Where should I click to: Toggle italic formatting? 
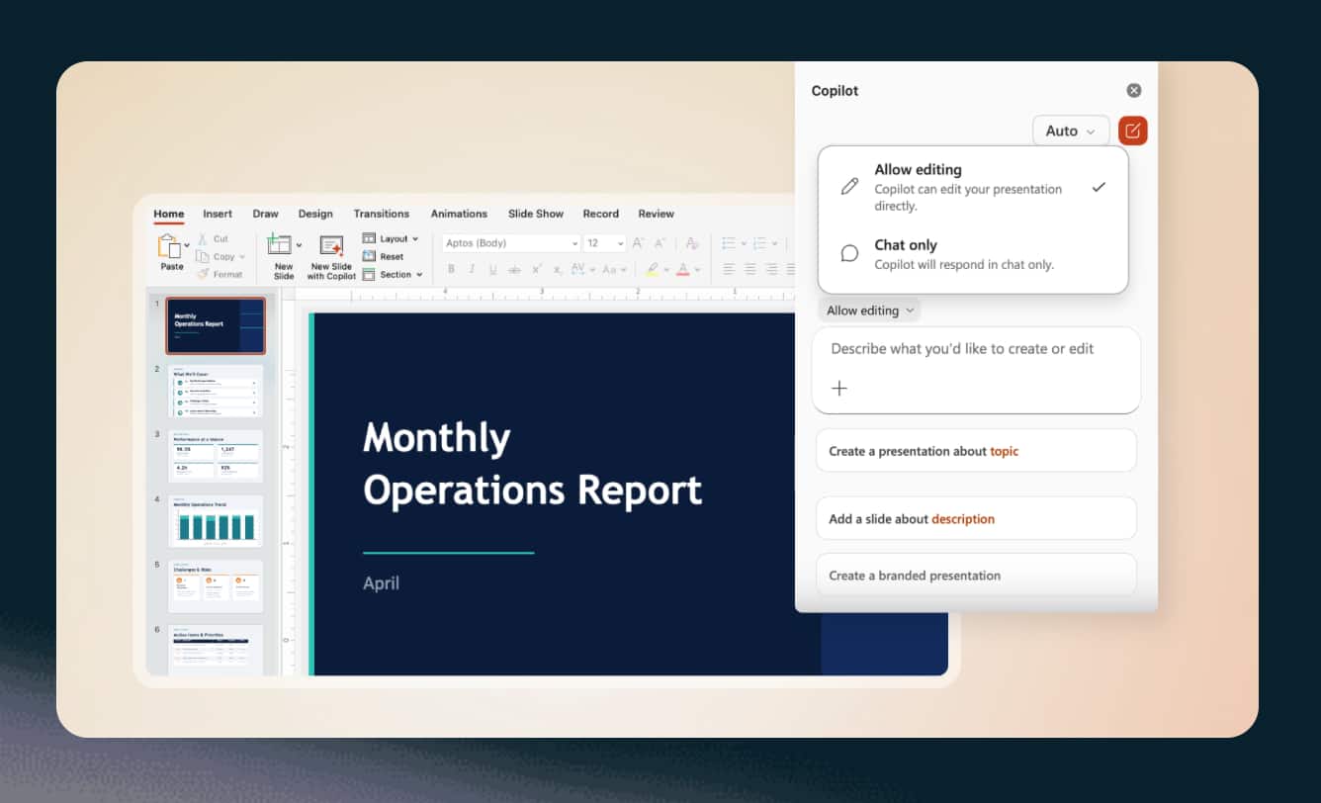(472, 269)
